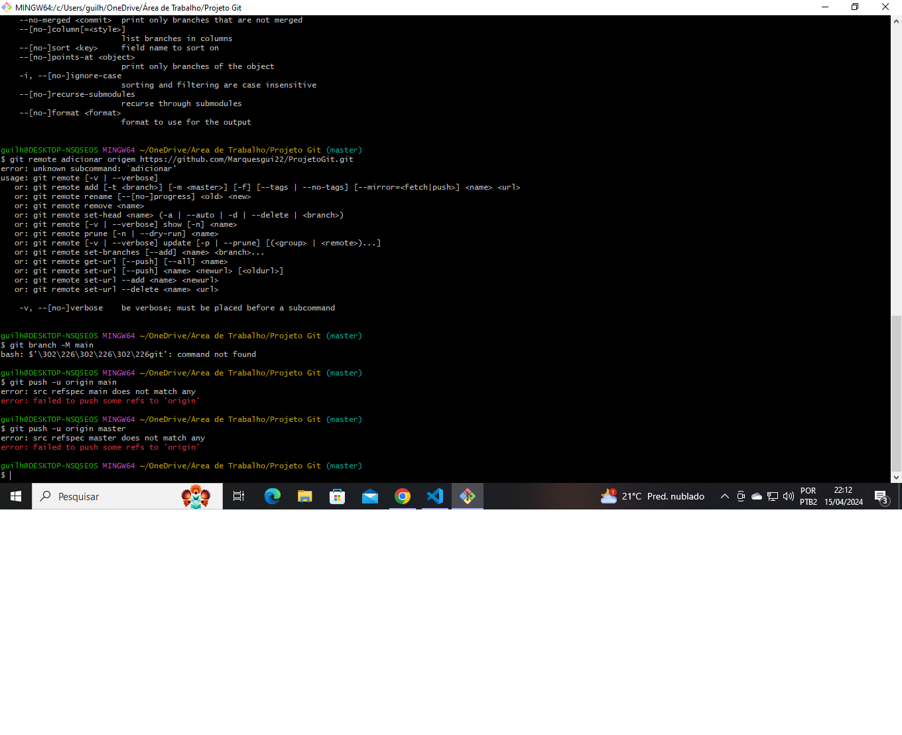The image size is (902, 735).
Task: Open the notification center with 3 alerts
Action: point(881,496)
